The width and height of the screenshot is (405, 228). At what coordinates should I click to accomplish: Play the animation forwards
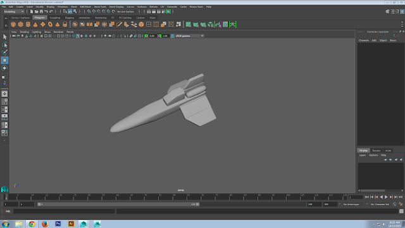click(x=386, y=197)
